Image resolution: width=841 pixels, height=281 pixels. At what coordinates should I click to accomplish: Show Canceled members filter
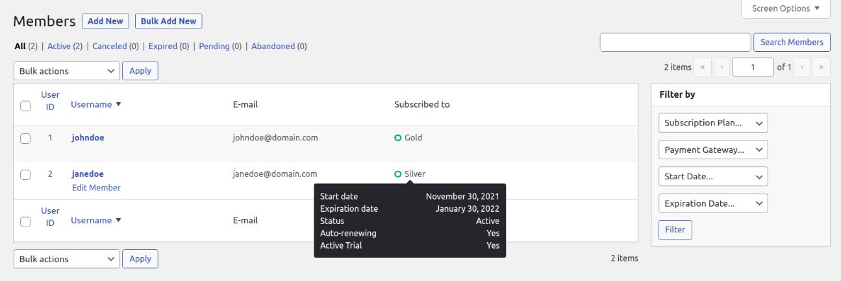(110, 47)
